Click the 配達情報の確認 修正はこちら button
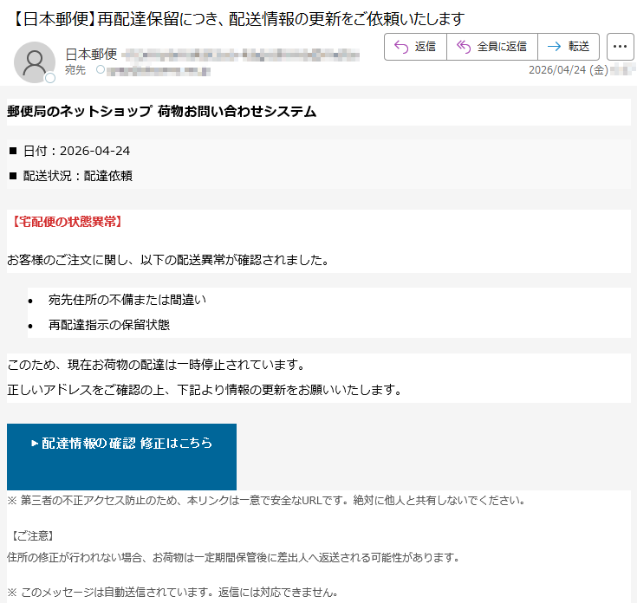 pos(121,457)
